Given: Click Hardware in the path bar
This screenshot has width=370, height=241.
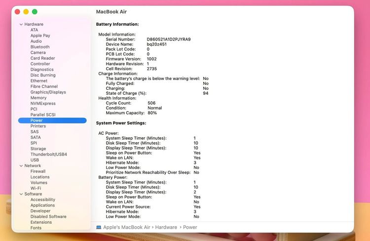Looking at the screenshot, I should [166, 227].
